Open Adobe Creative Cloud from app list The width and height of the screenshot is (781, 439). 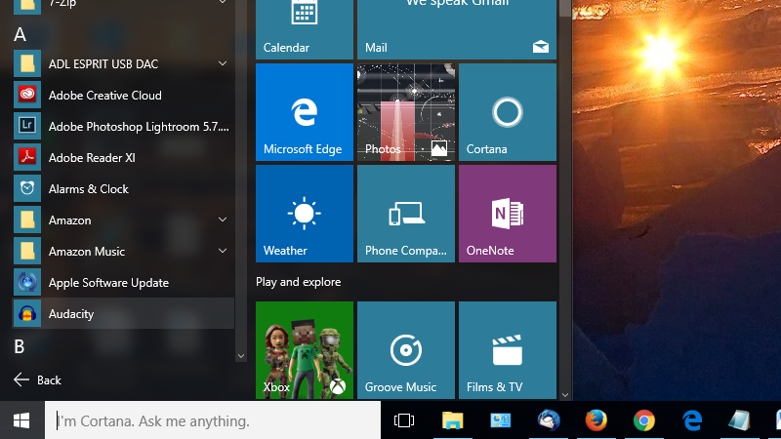[123, 95]
